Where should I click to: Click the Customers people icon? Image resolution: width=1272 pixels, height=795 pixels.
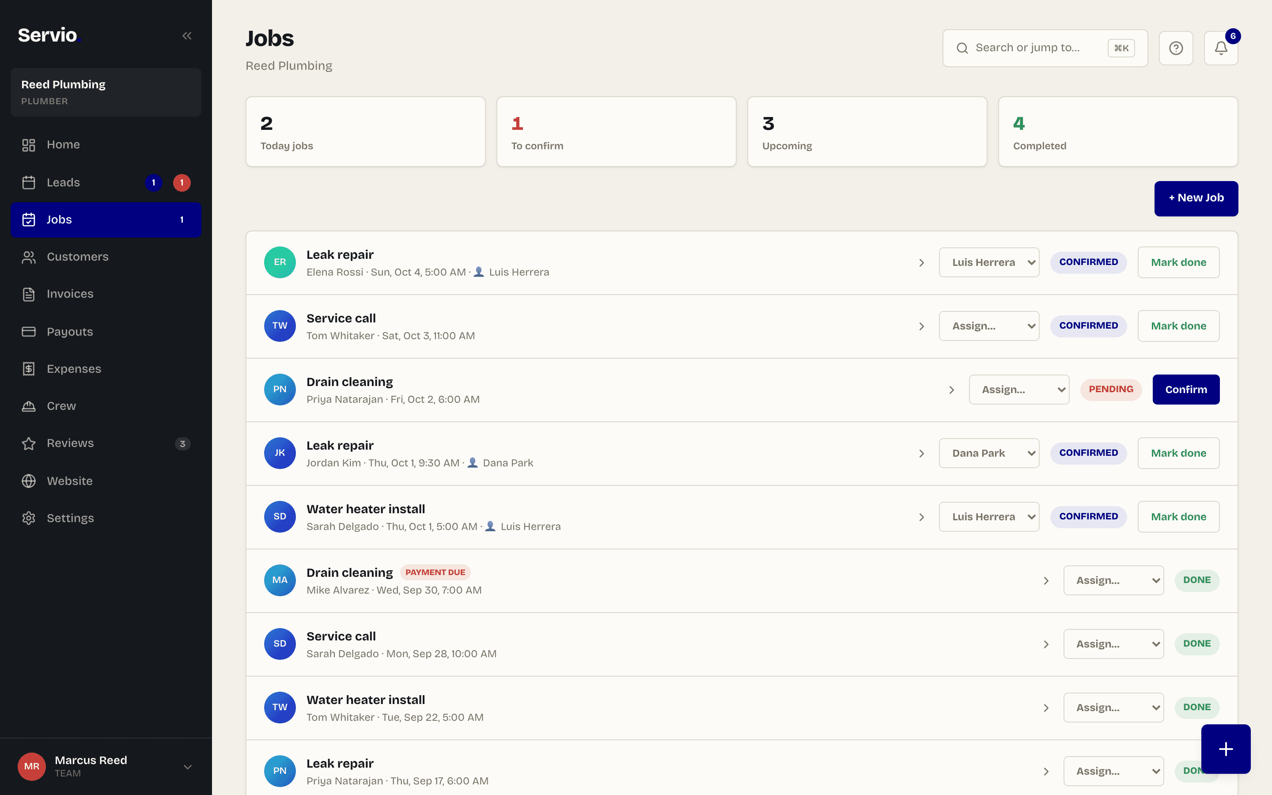pos(29,257)
